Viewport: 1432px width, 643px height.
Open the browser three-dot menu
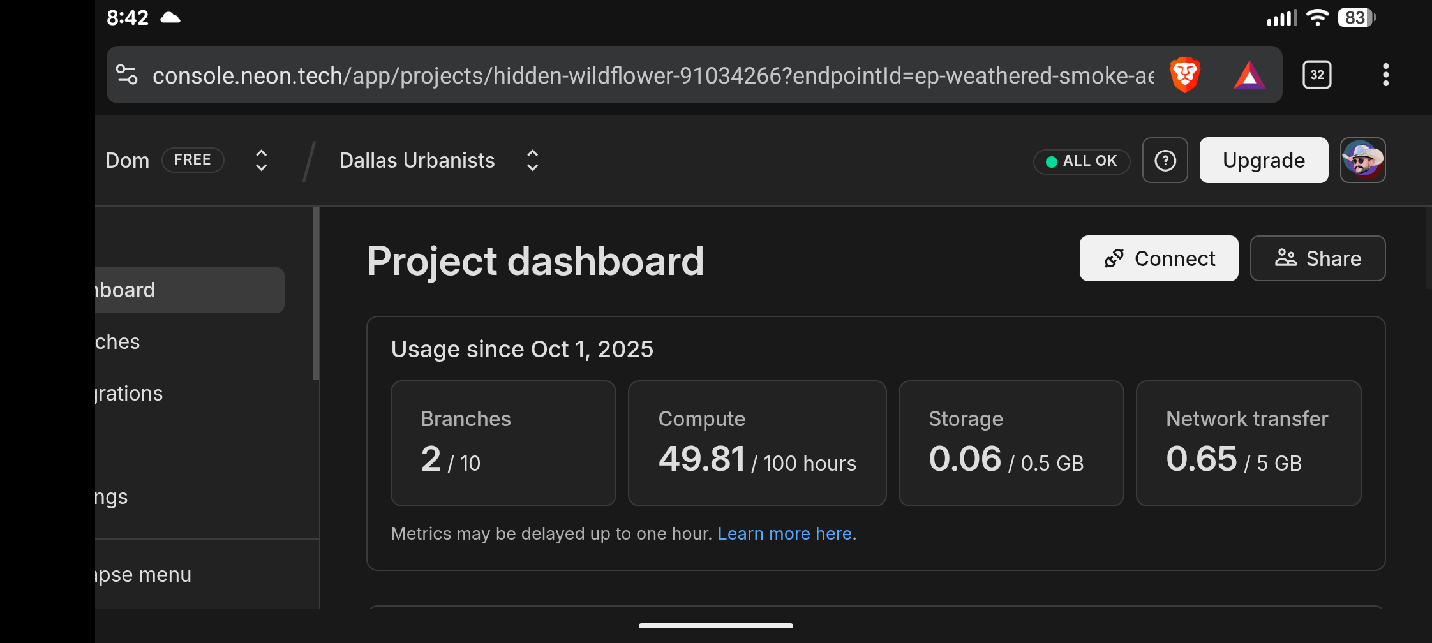tap(1385, 75)
